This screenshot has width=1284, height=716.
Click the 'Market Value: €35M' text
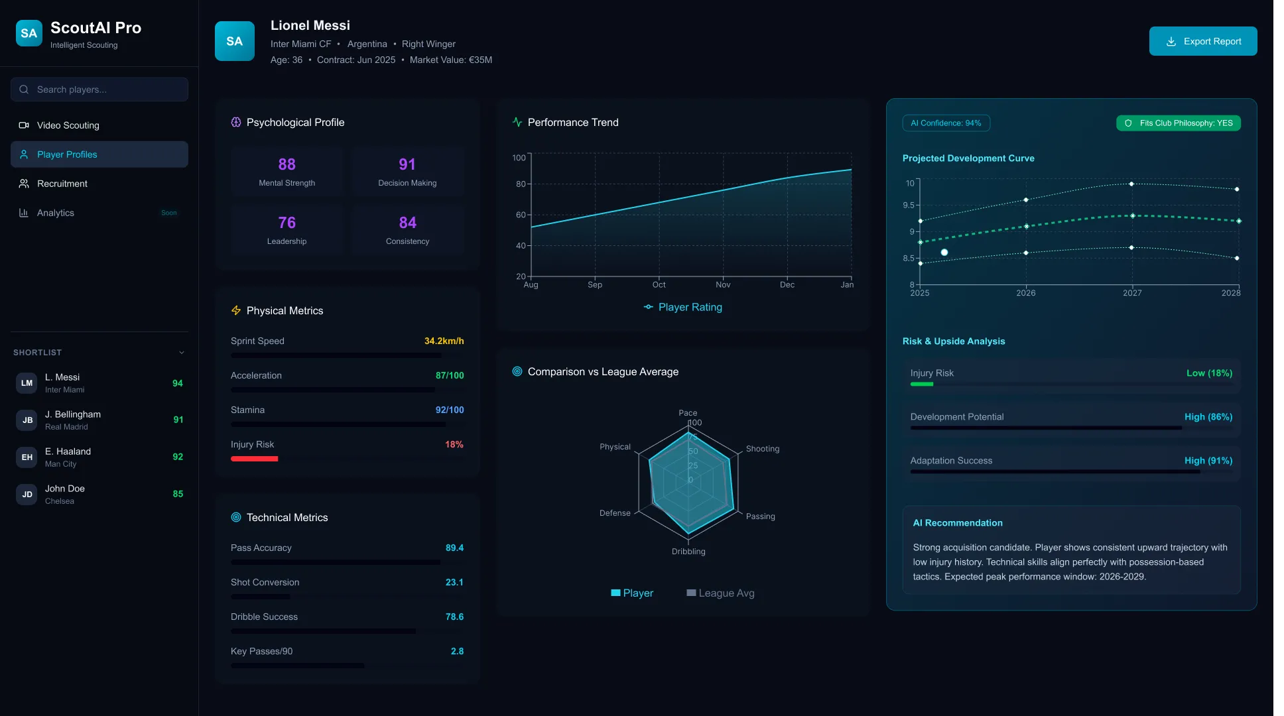[x=451, y=60]
